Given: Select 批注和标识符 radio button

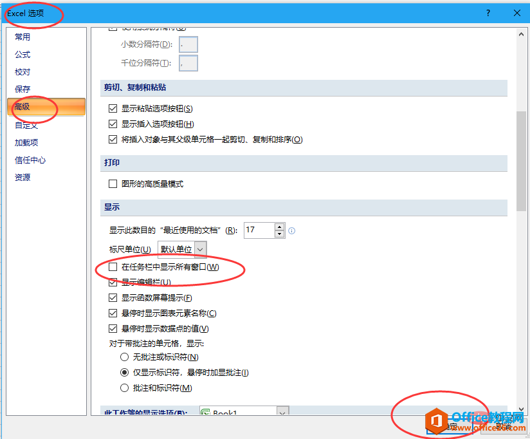Looking at the screenshot, I should click(x=124, y=388).
